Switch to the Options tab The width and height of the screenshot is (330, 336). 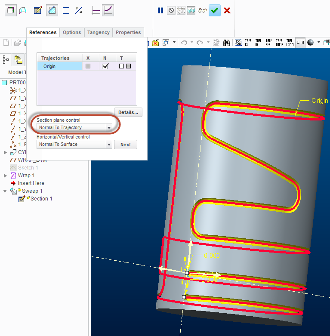tap(72, 32)
